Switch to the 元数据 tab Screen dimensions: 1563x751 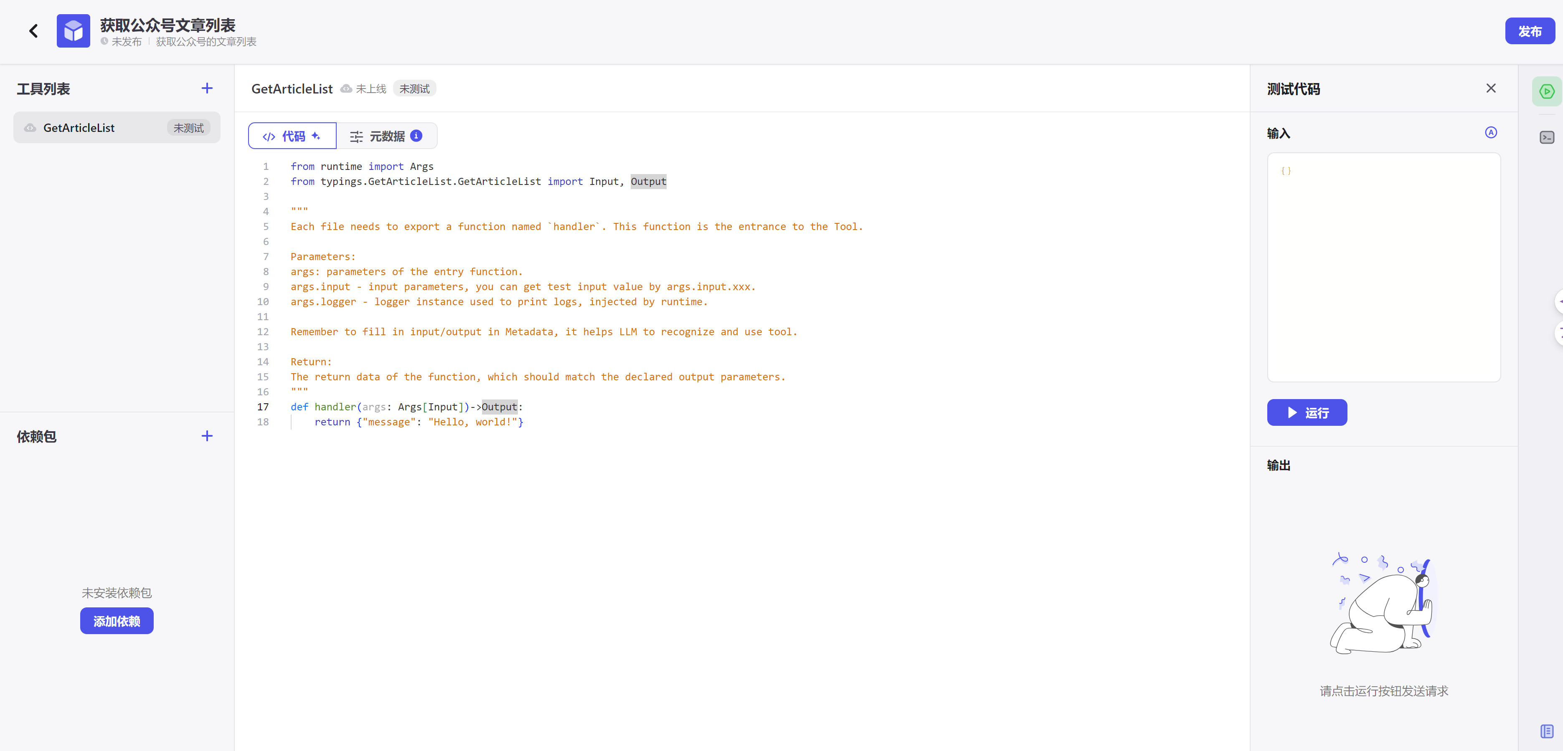(386, 136)
